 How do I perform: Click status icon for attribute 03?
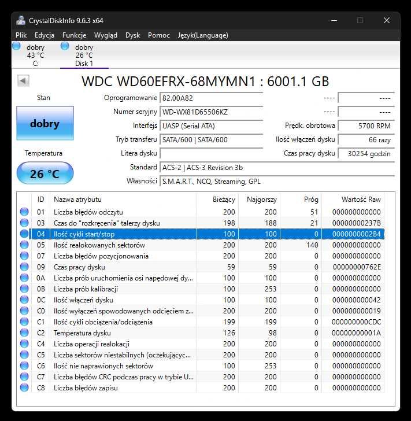pyautogui.click(x=24, y=223)
